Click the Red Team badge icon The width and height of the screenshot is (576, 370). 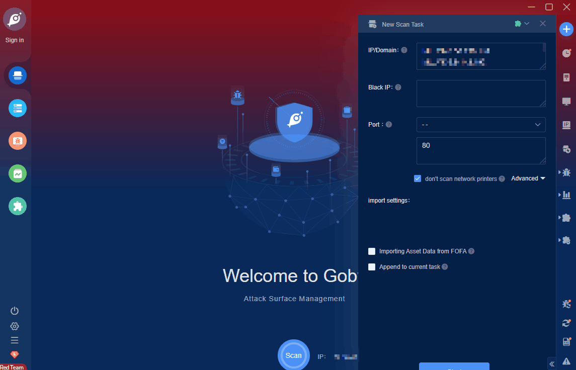pos(15,354)
